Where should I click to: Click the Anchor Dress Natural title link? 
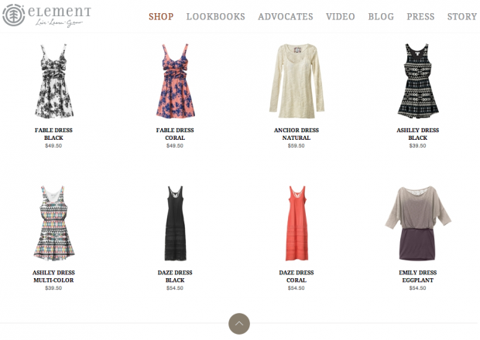[x=297, y=134]
